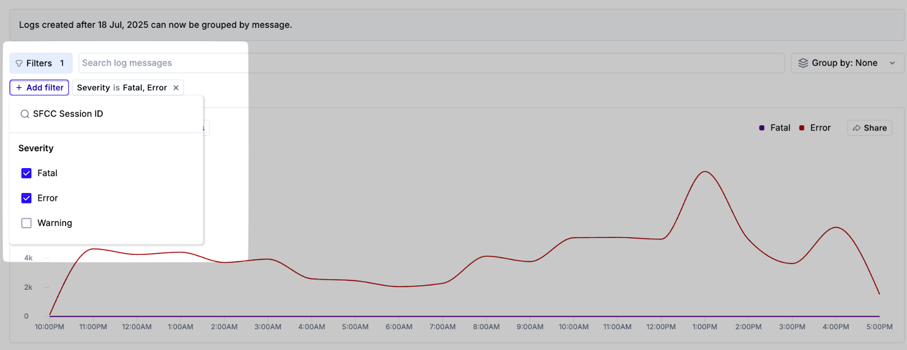Click the magnifier icon in filter search

pyautogui.click(x=25, y=114)
